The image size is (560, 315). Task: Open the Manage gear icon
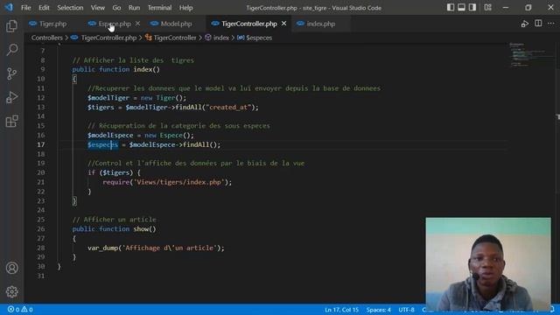click(x=11, y=291)
